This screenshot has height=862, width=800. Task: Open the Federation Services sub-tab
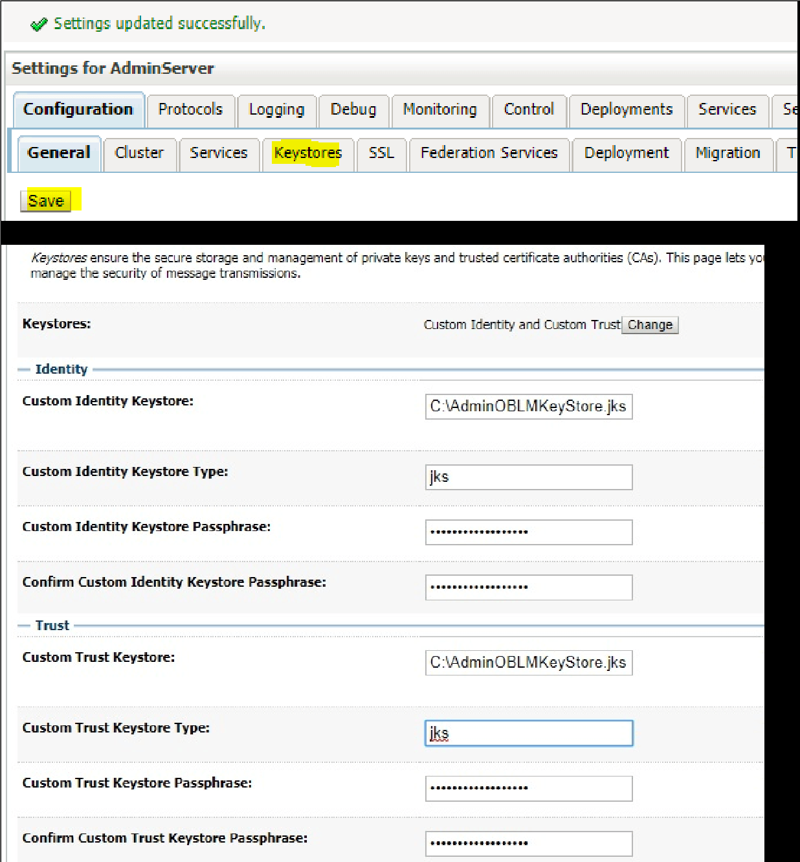(489, 153)
